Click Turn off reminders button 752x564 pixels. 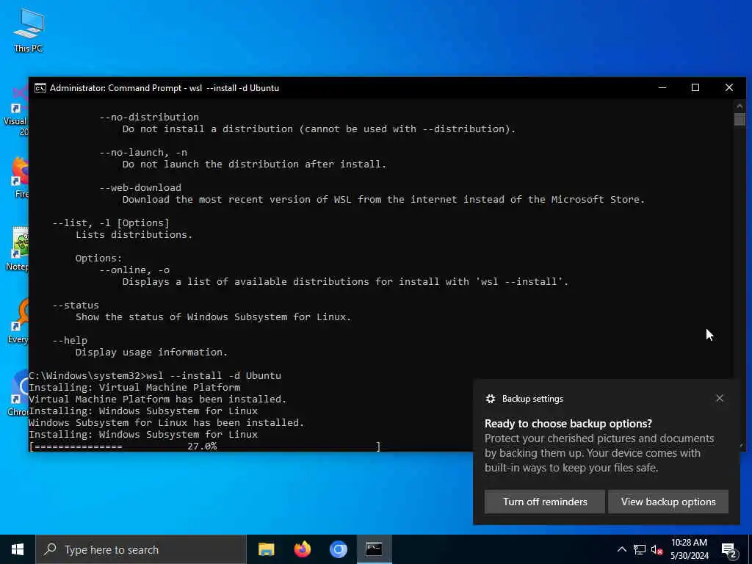[545, 502]
